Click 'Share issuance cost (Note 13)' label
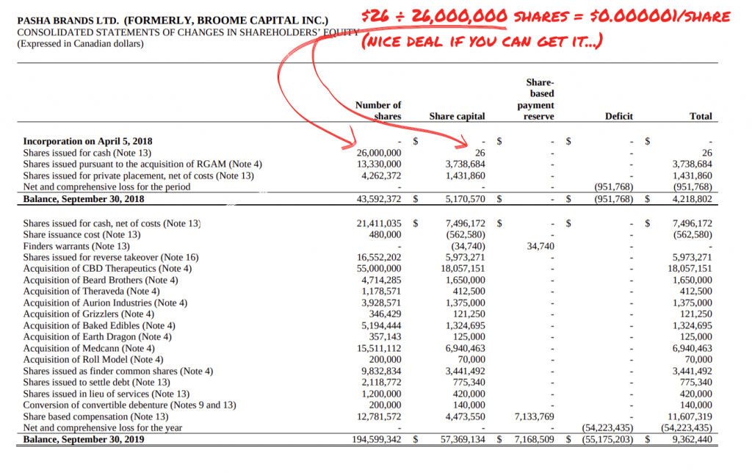The image size is (752, 473). pos(82,234)
